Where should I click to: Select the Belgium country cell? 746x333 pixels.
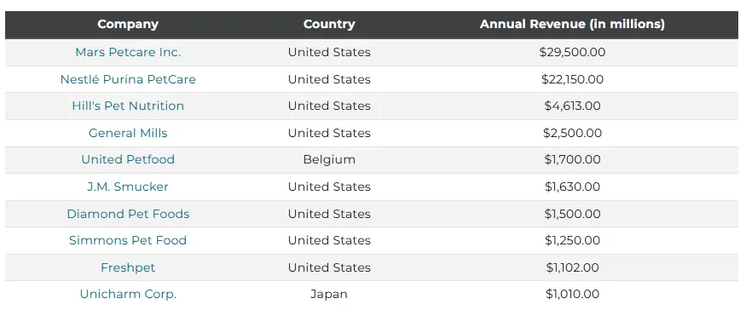(329, 159)
